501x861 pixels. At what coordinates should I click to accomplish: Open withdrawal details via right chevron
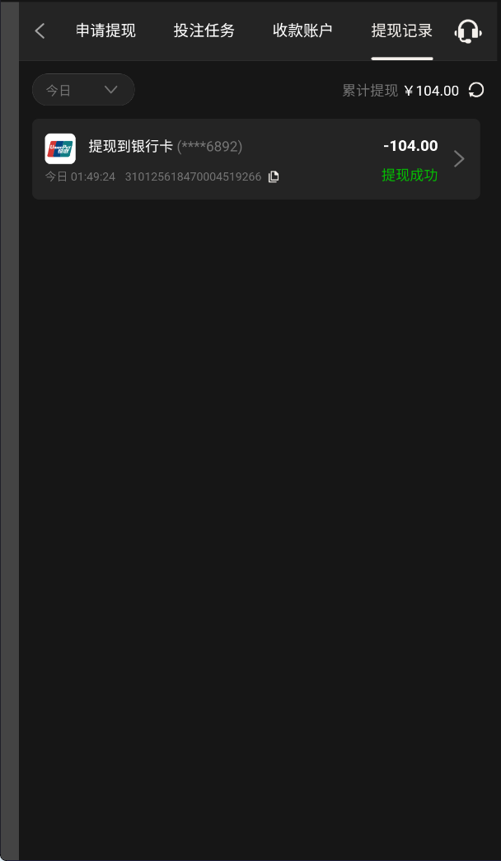coord(459,158)
